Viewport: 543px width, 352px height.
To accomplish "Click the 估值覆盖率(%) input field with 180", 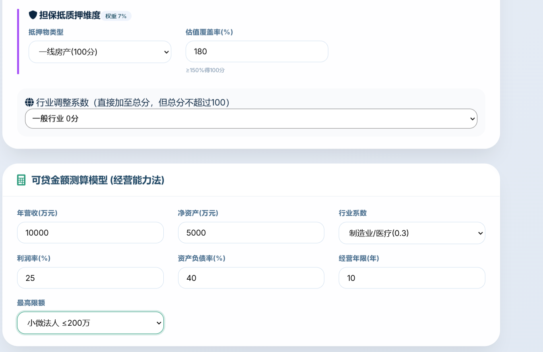I will (257, 51).
